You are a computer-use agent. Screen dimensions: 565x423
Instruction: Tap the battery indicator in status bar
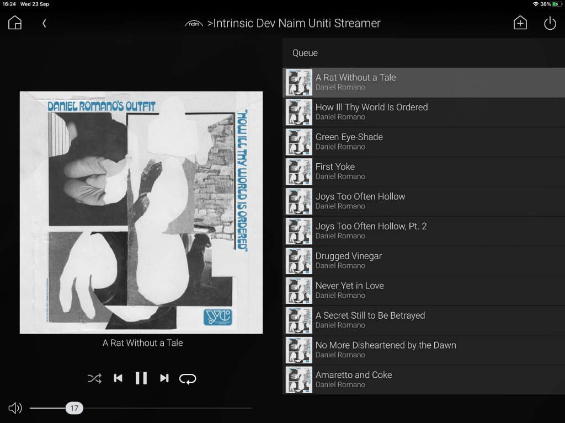pos(557,4)
